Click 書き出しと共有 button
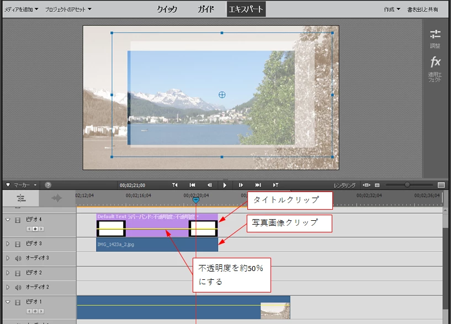 click(x=422, y=9)
